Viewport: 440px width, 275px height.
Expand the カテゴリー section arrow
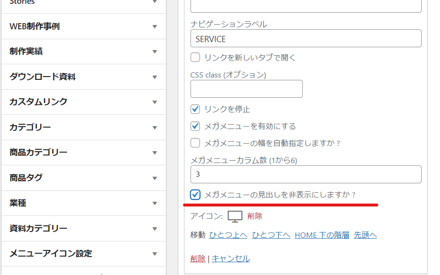pos(155,128)
